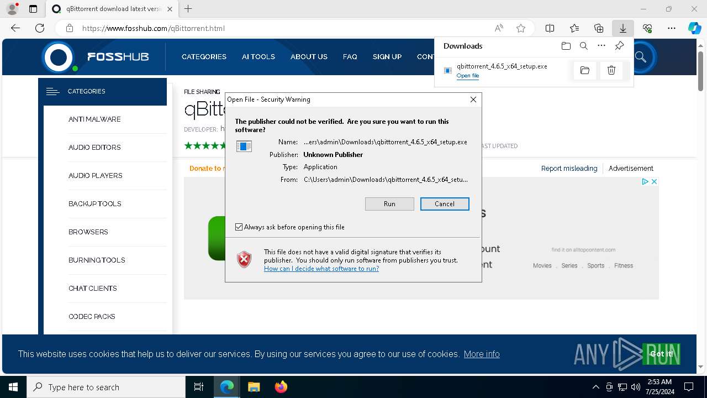Search downloads with magnifier icon

(x=583, y=46)
